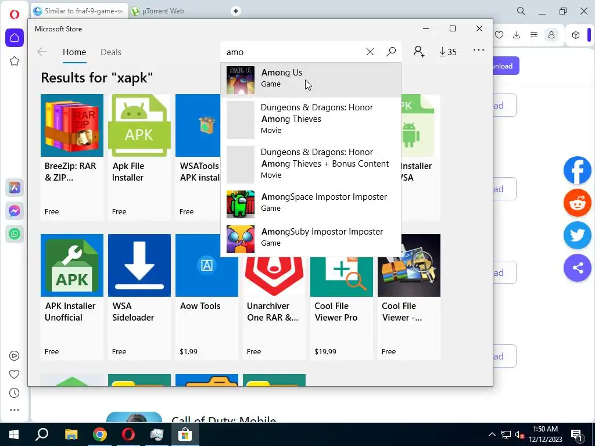Share the page on Reddit
Screen dimensions: 595x446
coord(577,203)
